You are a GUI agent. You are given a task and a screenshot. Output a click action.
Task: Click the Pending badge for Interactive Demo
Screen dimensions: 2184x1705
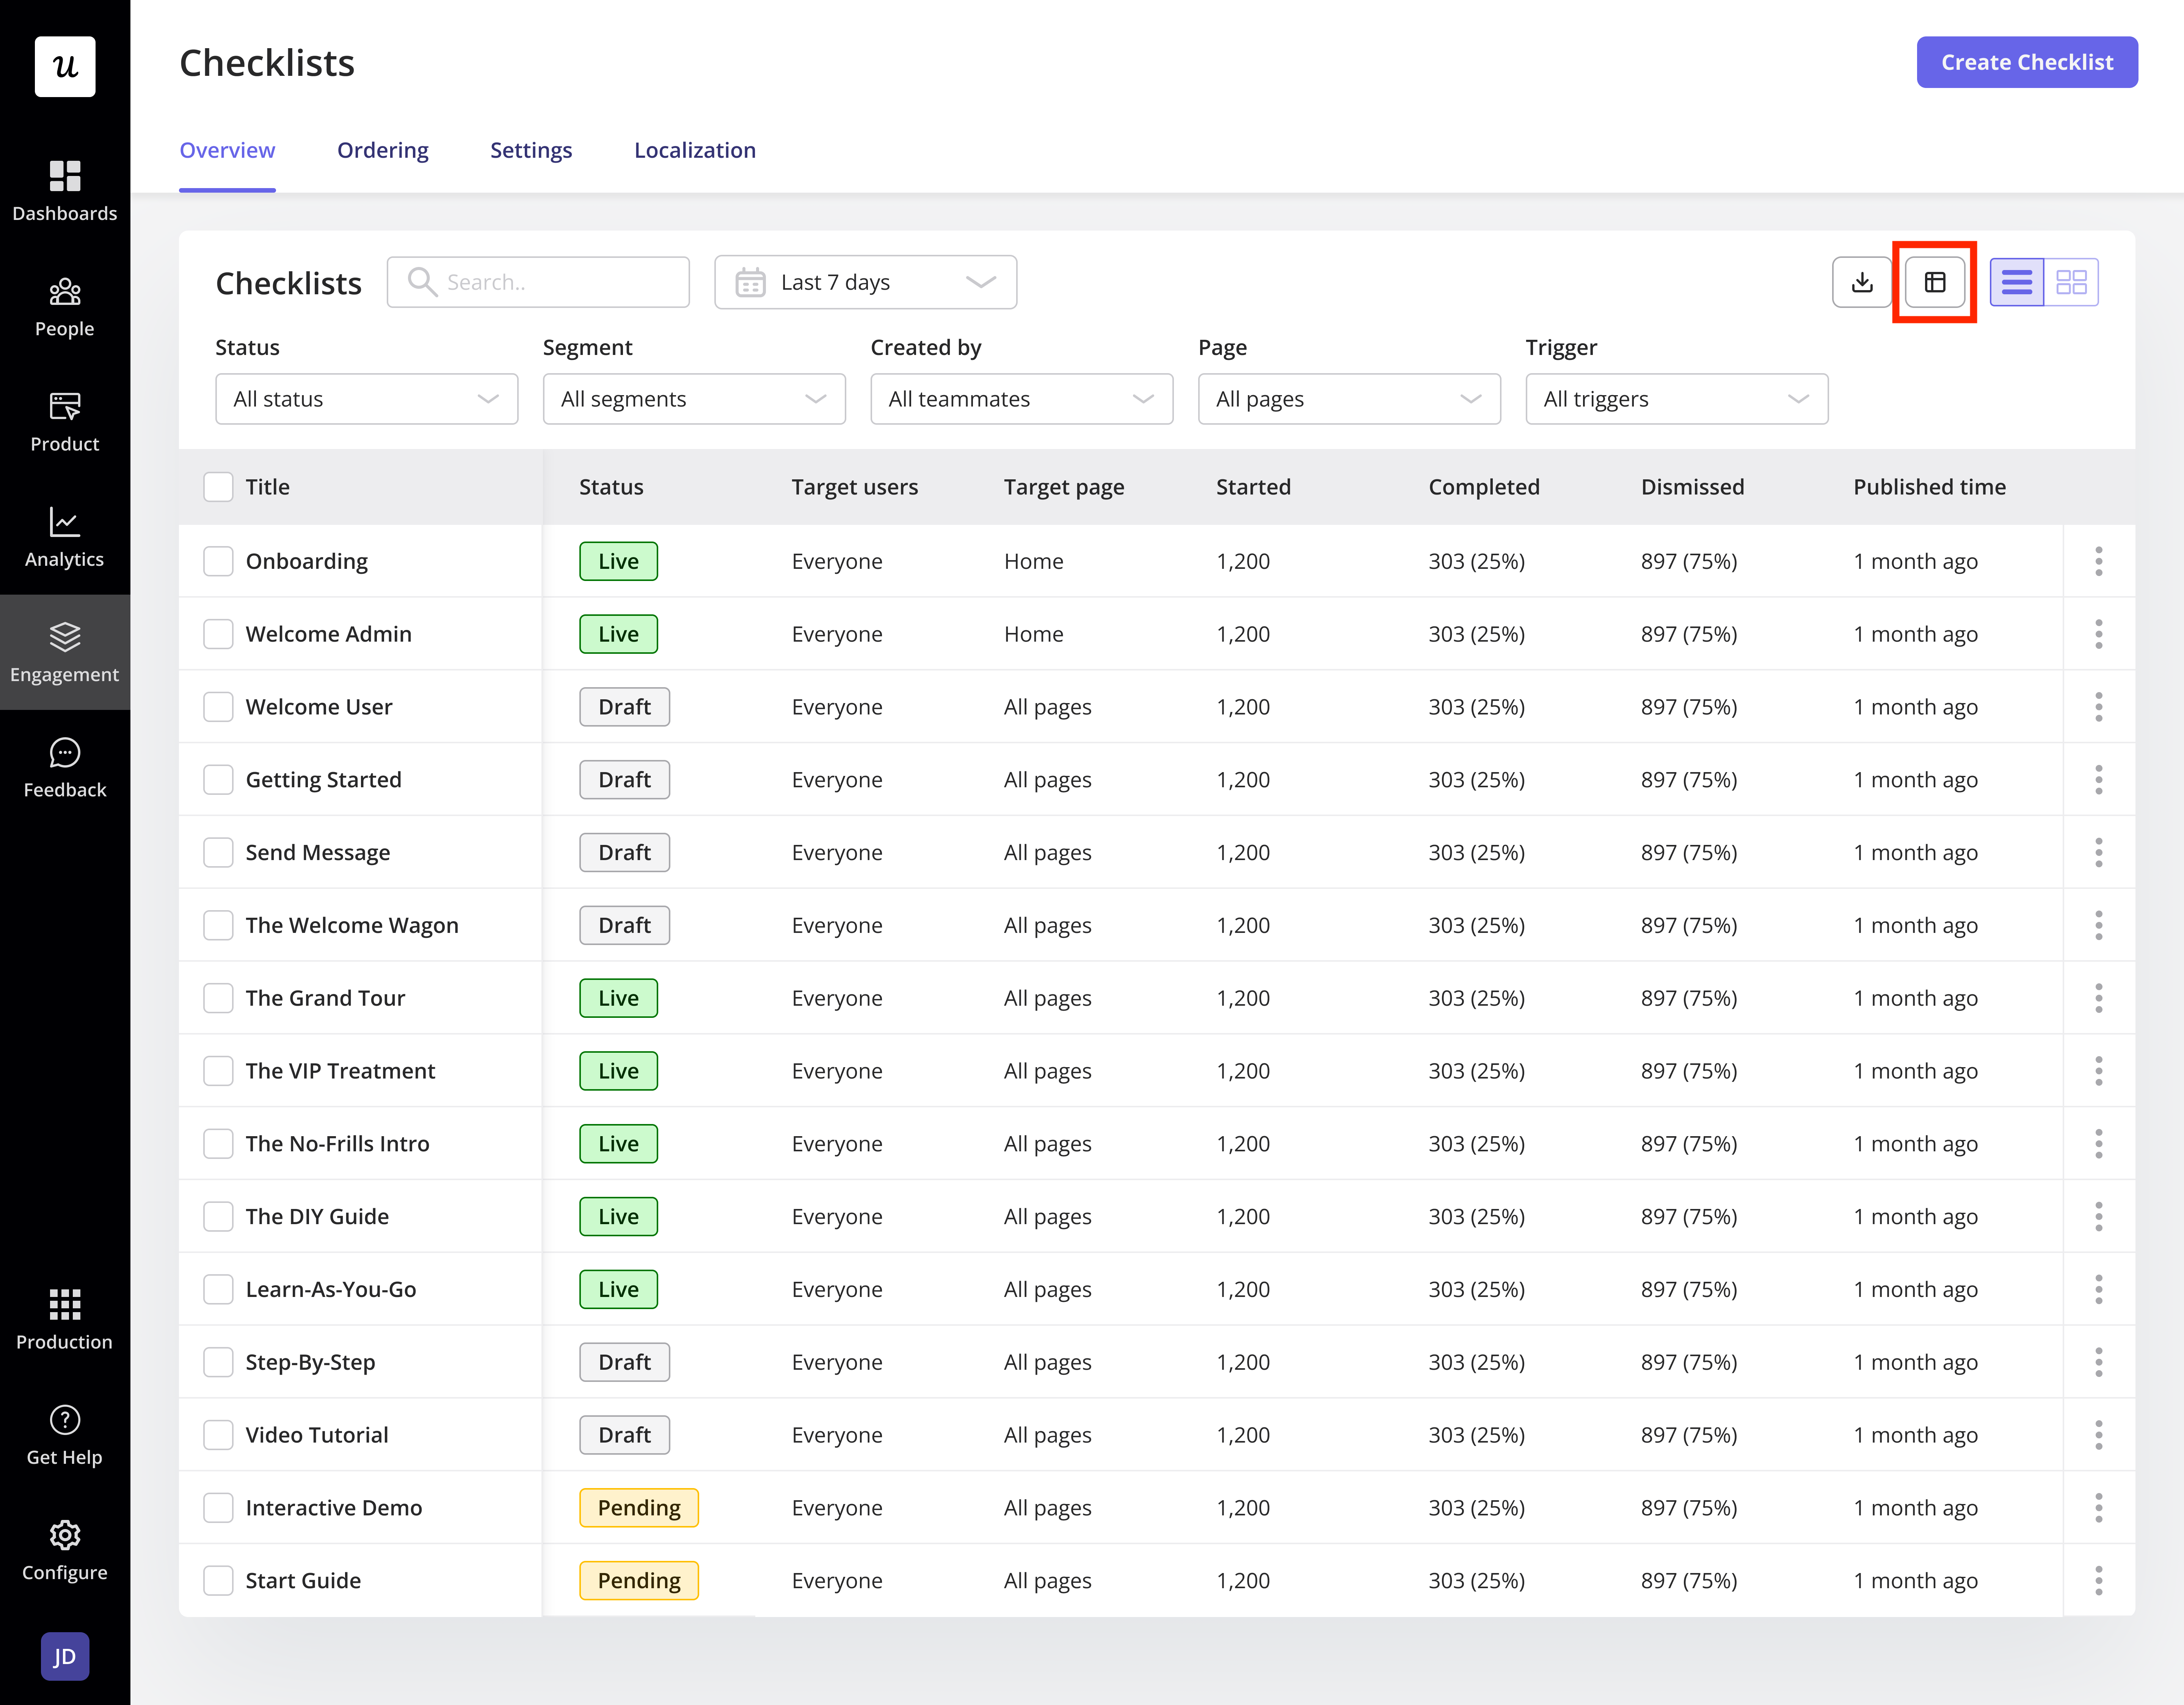pos(639,1508)
